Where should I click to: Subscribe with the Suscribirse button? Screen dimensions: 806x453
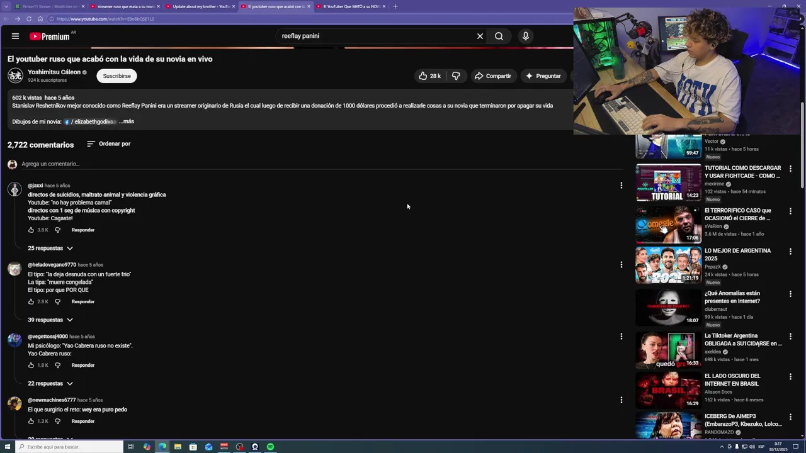[x=116, y=75]
